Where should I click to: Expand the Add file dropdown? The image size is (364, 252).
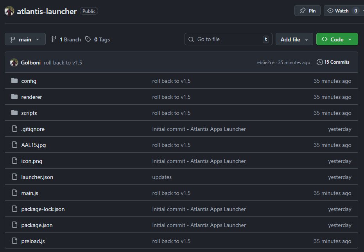[294, 39]
